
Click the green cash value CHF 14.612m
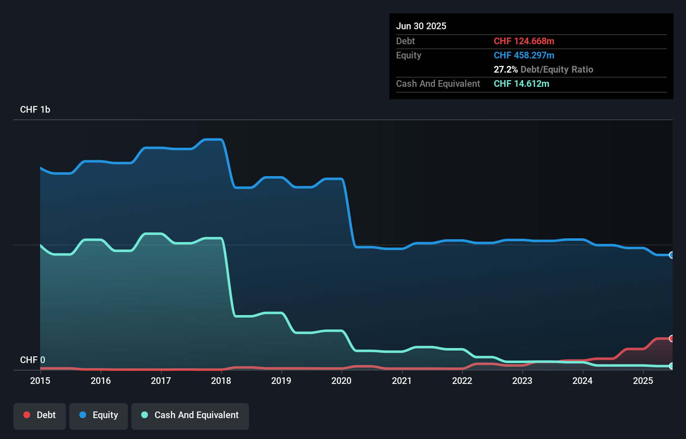point(521,84)
